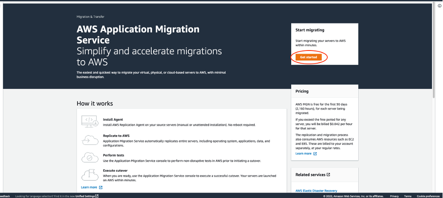Open Learn more link under How it works
This screenshot has height=198, width=443.
click(89, 187)
